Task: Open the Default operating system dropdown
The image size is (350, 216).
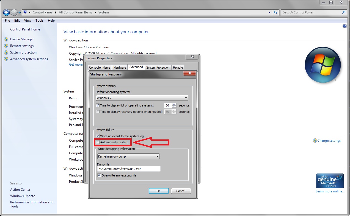Action: point(142,98)
